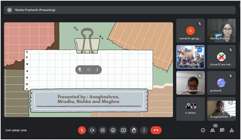Click the present now screen-share icon
This screenshot has width=241, height=140.
pos(123,130)
